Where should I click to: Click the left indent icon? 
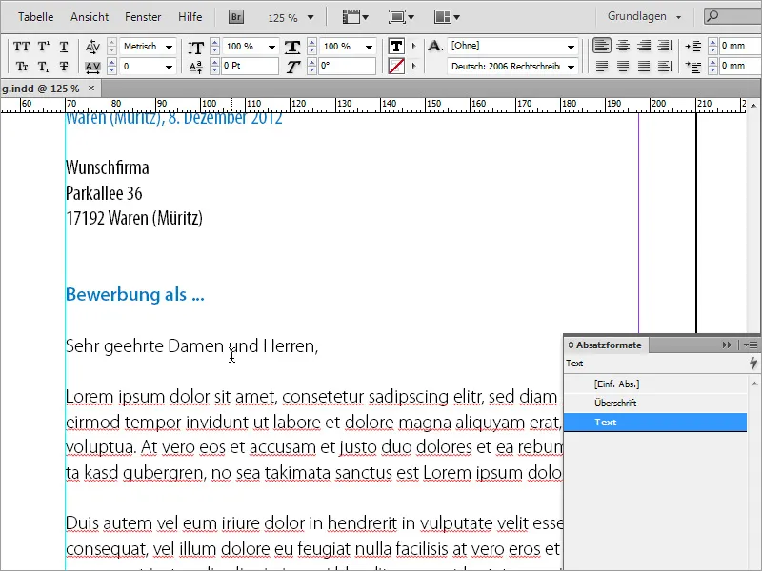(693, 47)
